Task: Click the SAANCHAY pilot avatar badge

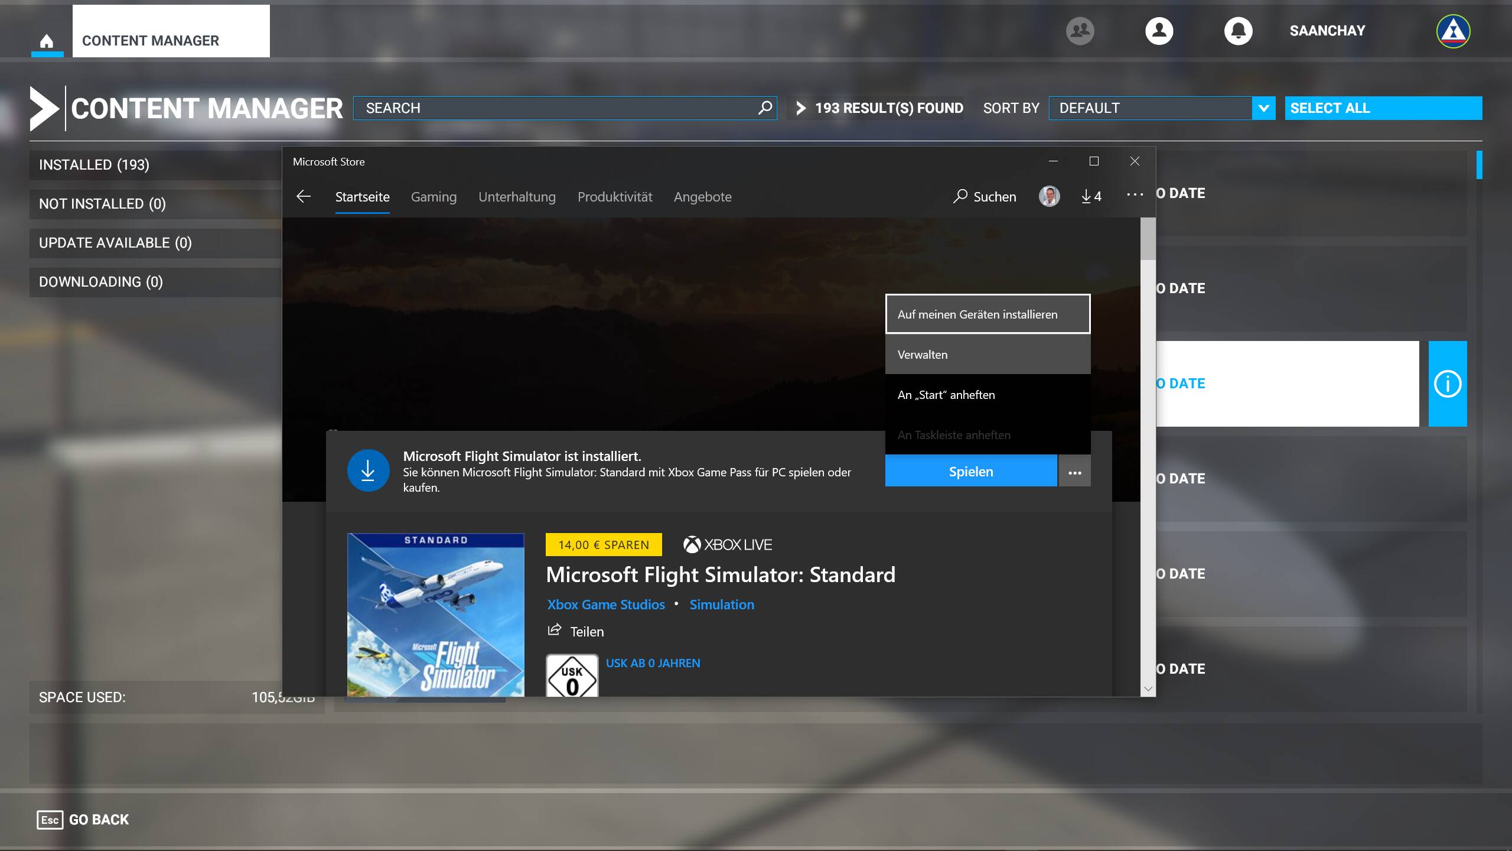Action: [1453, 31]
